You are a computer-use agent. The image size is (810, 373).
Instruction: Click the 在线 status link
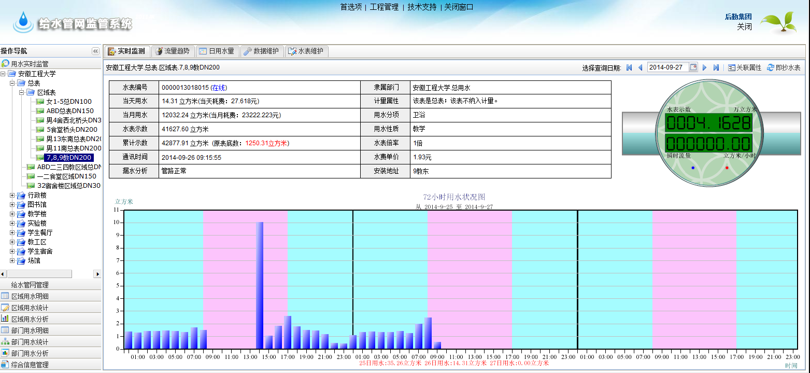click(x=219, y=88)
